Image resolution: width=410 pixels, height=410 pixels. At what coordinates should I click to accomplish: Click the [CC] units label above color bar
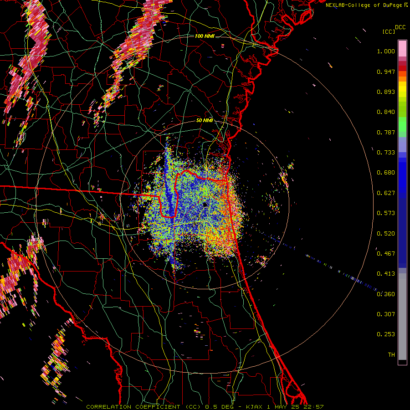click(388, 31)
